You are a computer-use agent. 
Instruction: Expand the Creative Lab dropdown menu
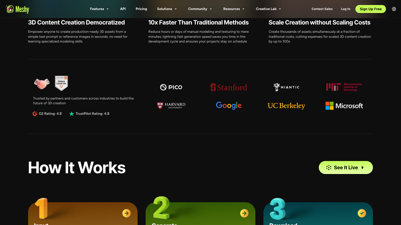click(x=268, y=9)
